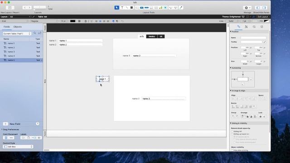Open Styles inspector tab icon
The image size is (290, 163).
click(246, 27)
